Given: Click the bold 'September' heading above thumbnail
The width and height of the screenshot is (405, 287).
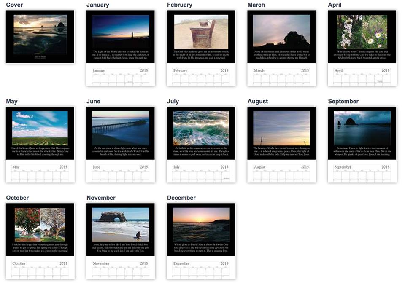Looking at the screenshot, I should [343, 102].
